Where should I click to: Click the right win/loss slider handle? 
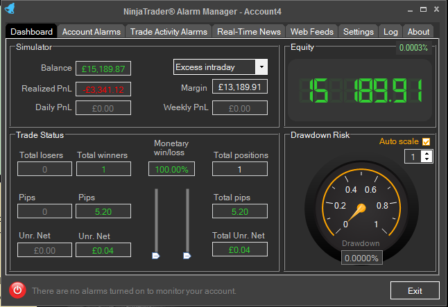[x=187, y=256]
